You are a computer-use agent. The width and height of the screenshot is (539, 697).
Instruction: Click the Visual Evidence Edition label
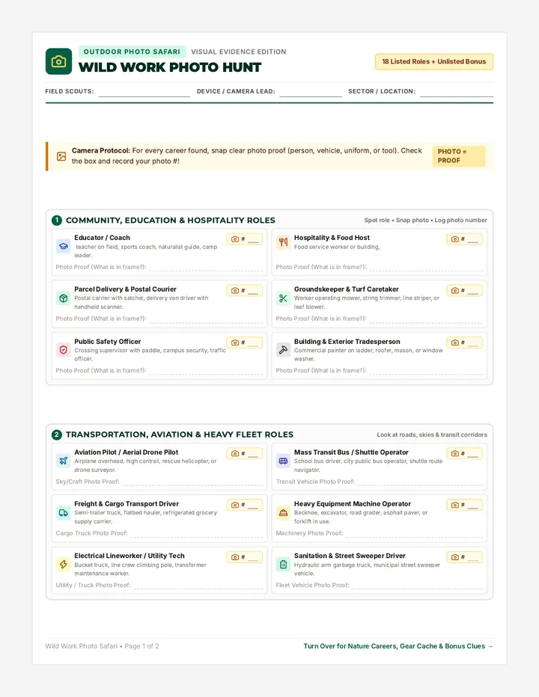click(x=239, y=52)
